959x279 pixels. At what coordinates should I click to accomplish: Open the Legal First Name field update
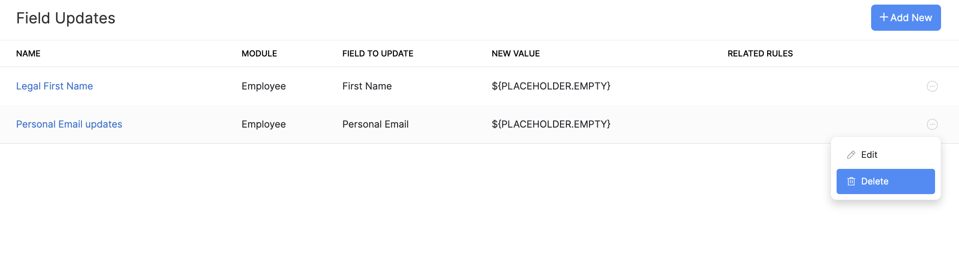pyautogui.click(x=54, y=86)
